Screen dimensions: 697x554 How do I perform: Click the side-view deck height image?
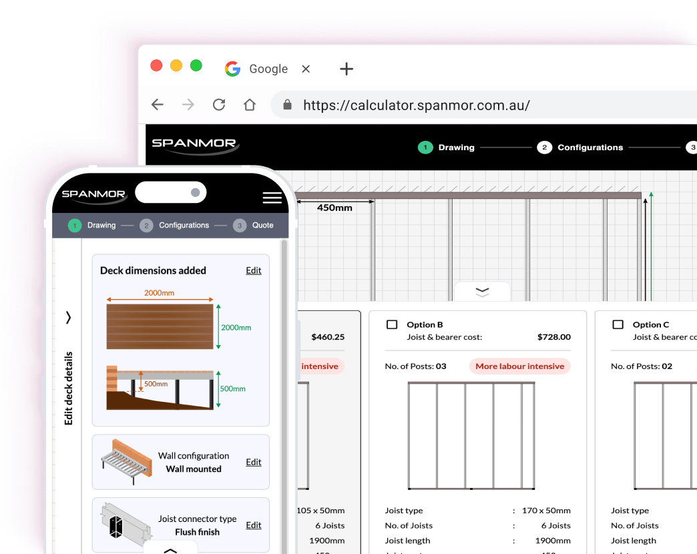(160, 387)
